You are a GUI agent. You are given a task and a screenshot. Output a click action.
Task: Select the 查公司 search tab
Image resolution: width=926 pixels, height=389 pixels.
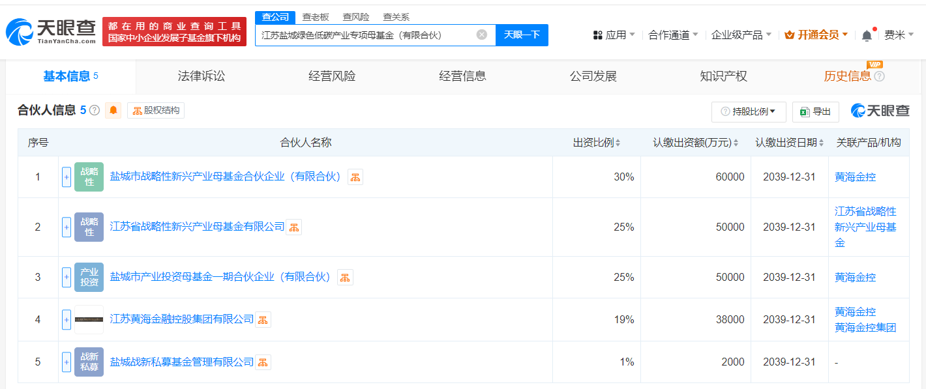click(275, 18)
